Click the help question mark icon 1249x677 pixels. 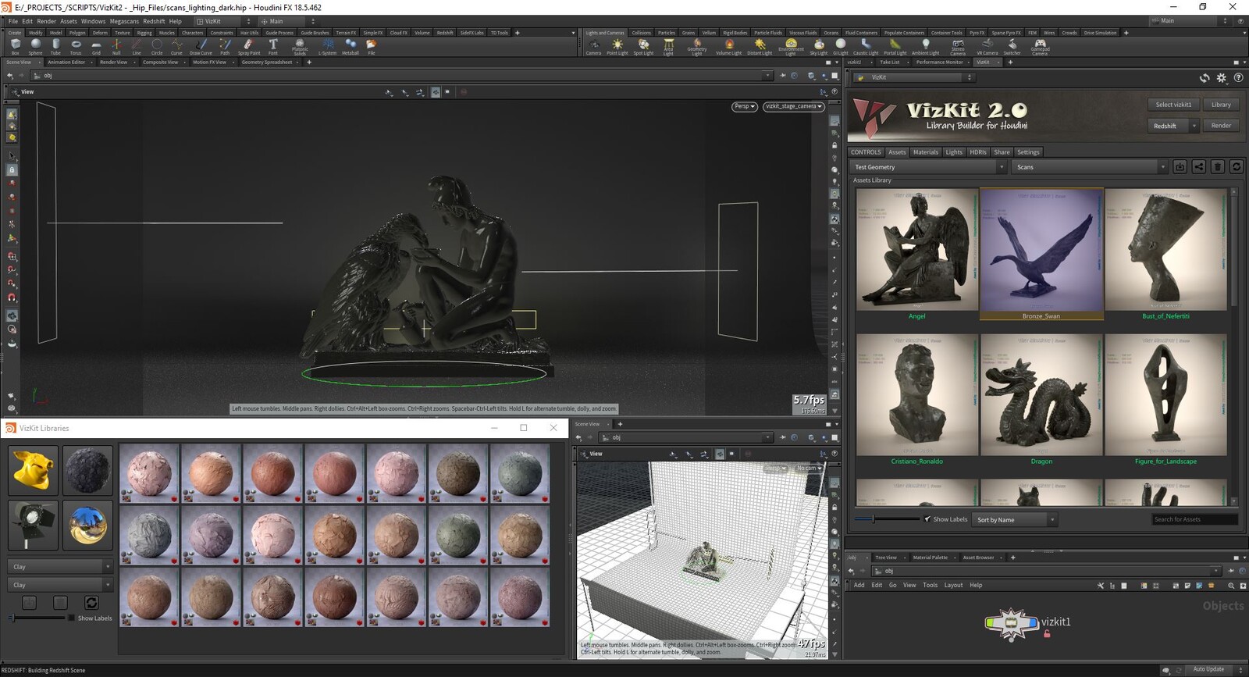tap(1238, 78)
